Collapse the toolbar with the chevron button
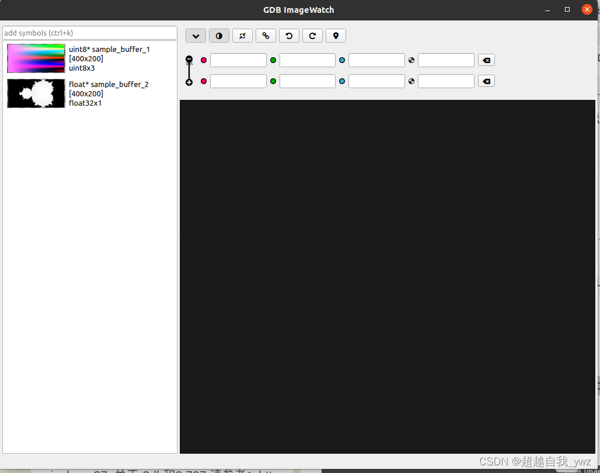Image resolution: width=600 pixels, height=473 pixels. click(x=196, y=36)
